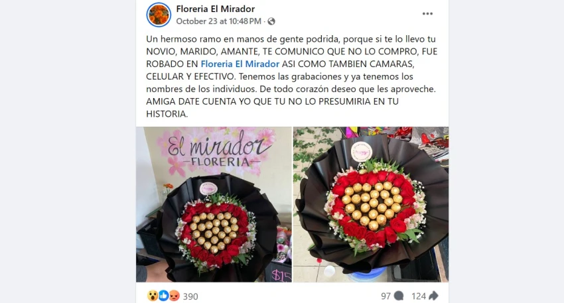The height and width of the screenshot is (303, 564).
Task: View the 390 reactions list
Action: [190, 296]
